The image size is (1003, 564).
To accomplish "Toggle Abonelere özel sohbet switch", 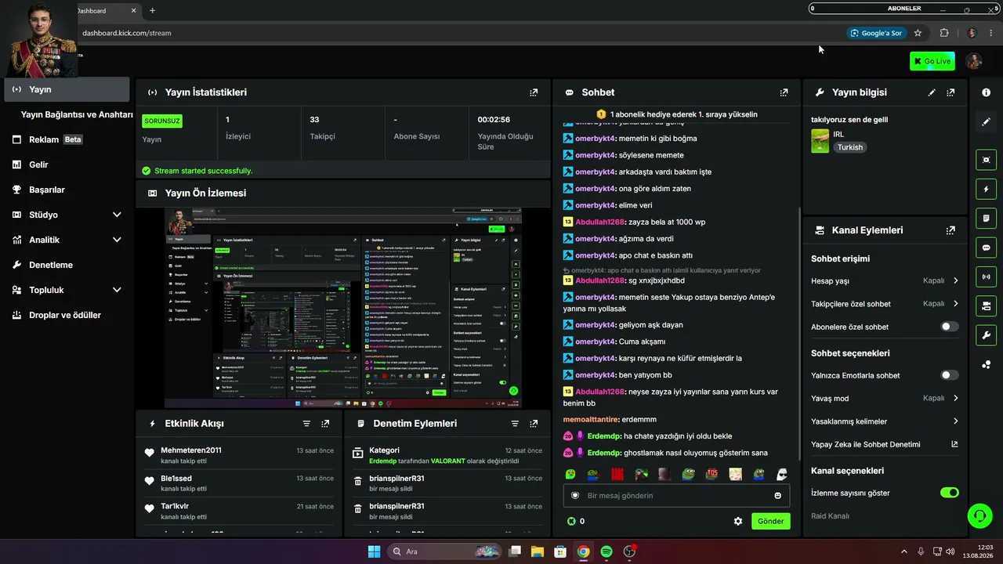I will 949,327.
